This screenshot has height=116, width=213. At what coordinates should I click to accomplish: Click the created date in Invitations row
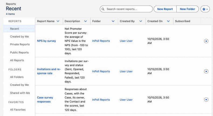[x=158, y=71]
